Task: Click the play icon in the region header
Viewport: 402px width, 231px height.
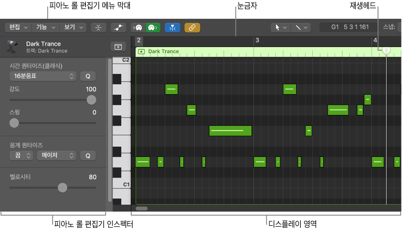Action: pyautogui.click(x=141, y=52)
